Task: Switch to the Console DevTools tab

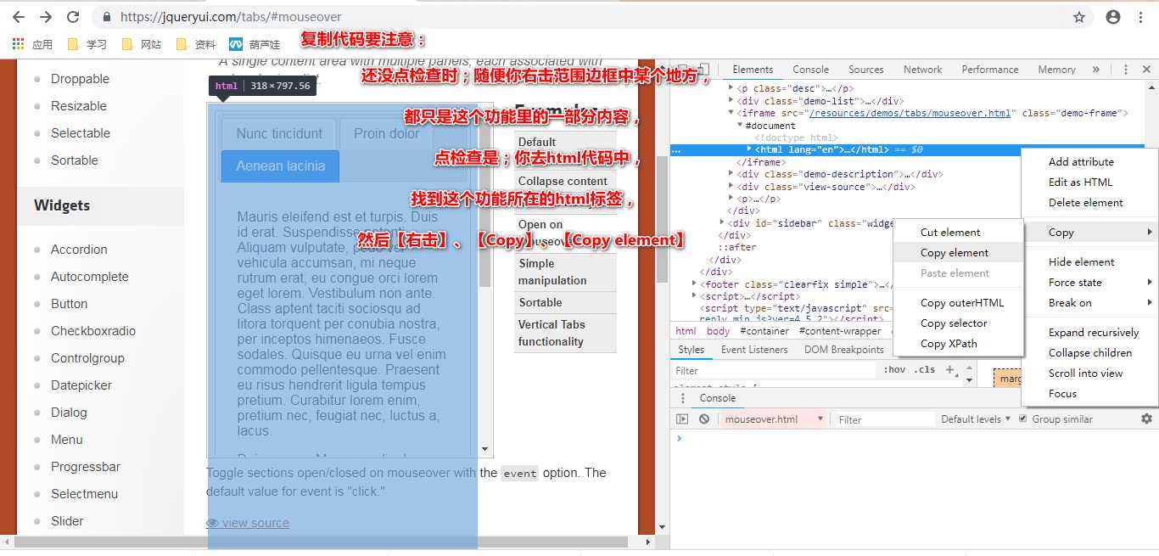Action: click(x=810, y=70)
